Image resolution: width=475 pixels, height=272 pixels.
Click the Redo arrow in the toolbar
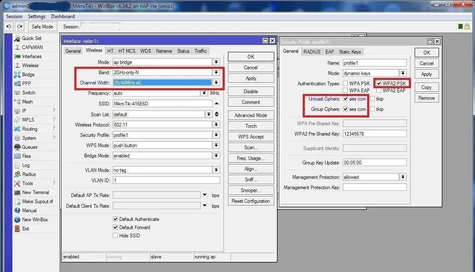coord(20,27)
